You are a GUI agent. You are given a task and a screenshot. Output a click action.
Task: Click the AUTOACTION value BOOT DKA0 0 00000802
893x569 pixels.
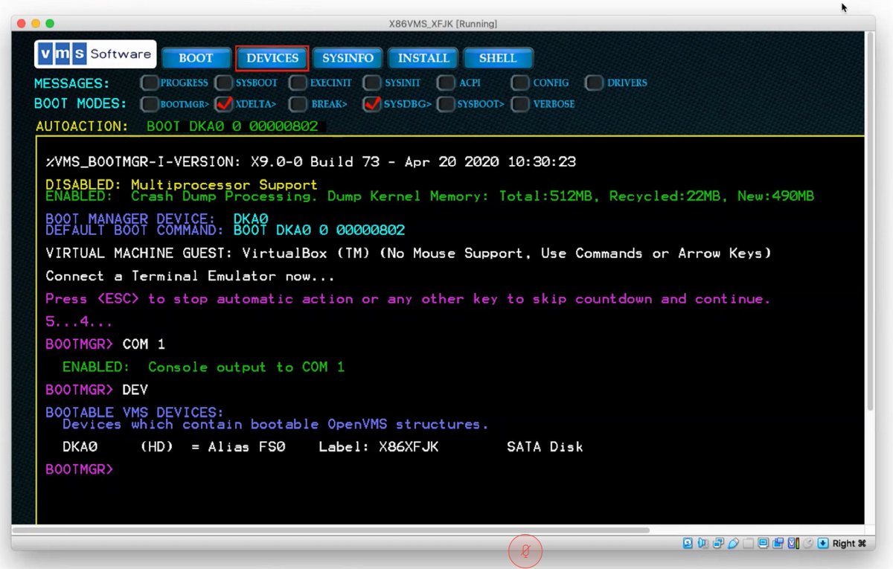point(232,126)
